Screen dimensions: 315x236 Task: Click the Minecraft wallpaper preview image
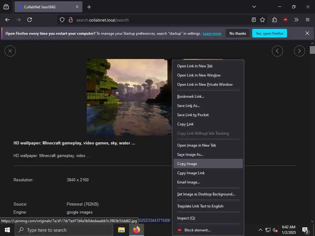click(x=129, y=97)
